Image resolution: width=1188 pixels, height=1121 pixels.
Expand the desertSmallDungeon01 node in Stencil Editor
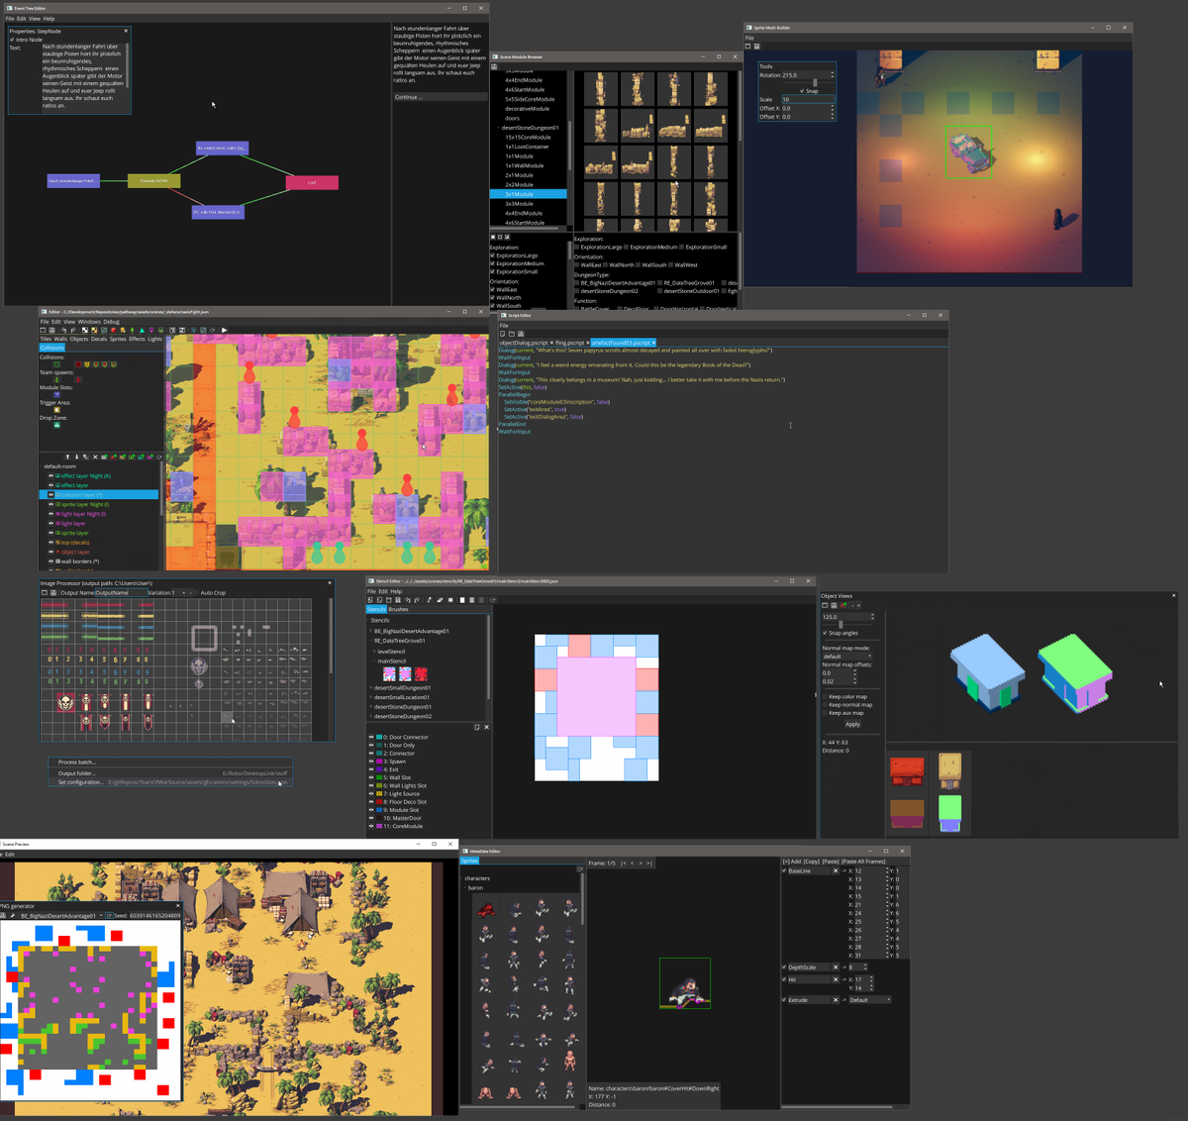pos(370,687)
